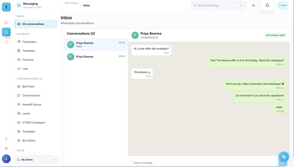This screenshot has width=294, height=167.
Task: Click the Bot Safety shield icon
Action: click(x=19, y=141)
